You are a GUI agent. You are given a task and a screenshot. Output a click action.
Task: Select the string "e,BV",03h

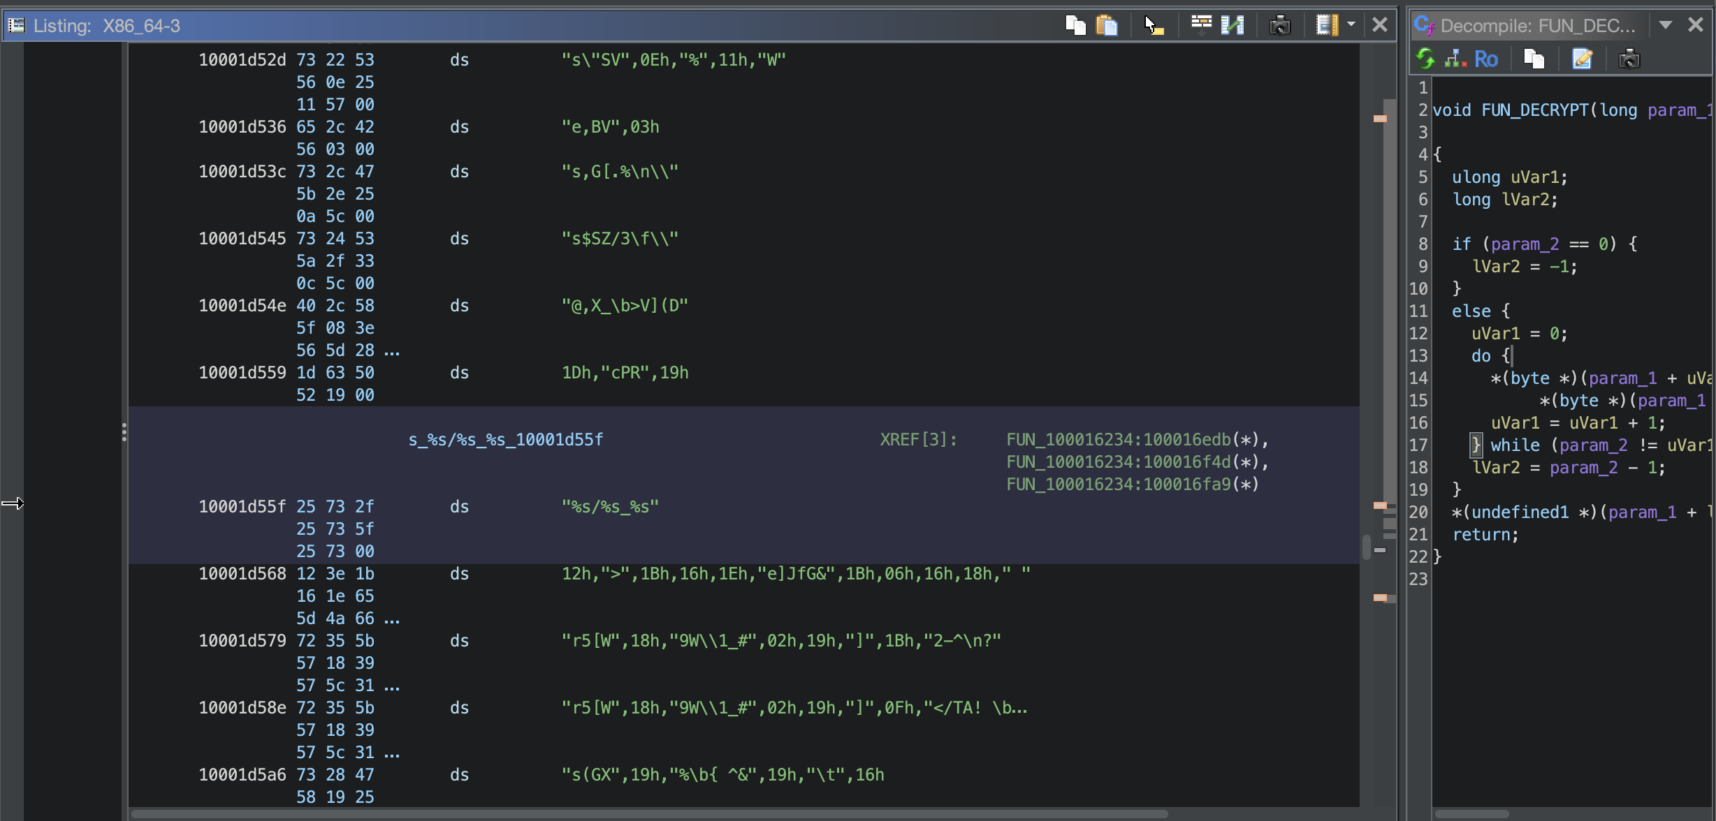point(611,127)
